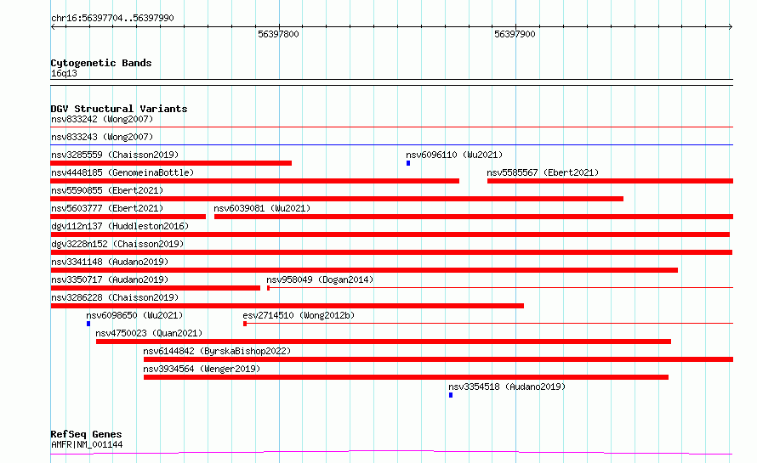The height and width of the screenshot is (463, 757).
Task: Click the nsv833242 (Wong2007) variant label
Action: [x=102, y=119]
